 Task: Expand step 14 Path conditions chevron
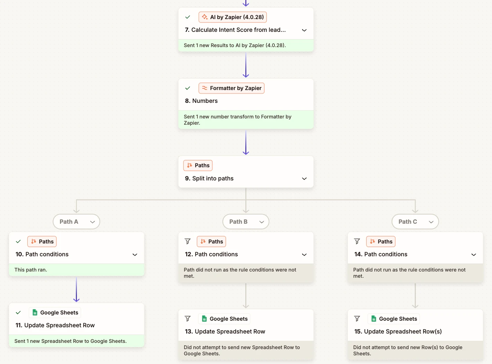tap(474, 255)
